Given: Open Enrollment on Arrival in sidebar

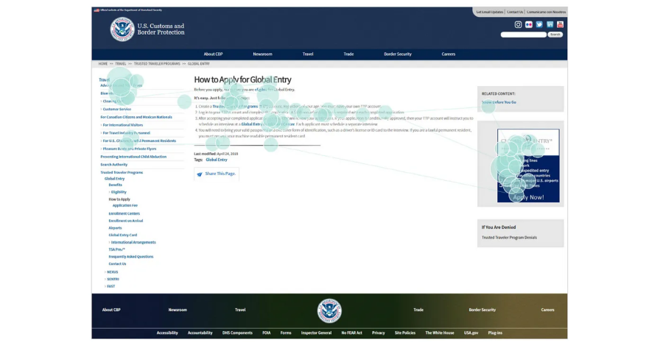Looking at the screenshot, I should 126,221.
